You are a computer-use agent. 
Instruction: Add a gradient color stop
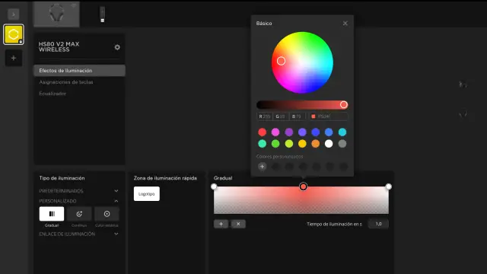point(221,224)
